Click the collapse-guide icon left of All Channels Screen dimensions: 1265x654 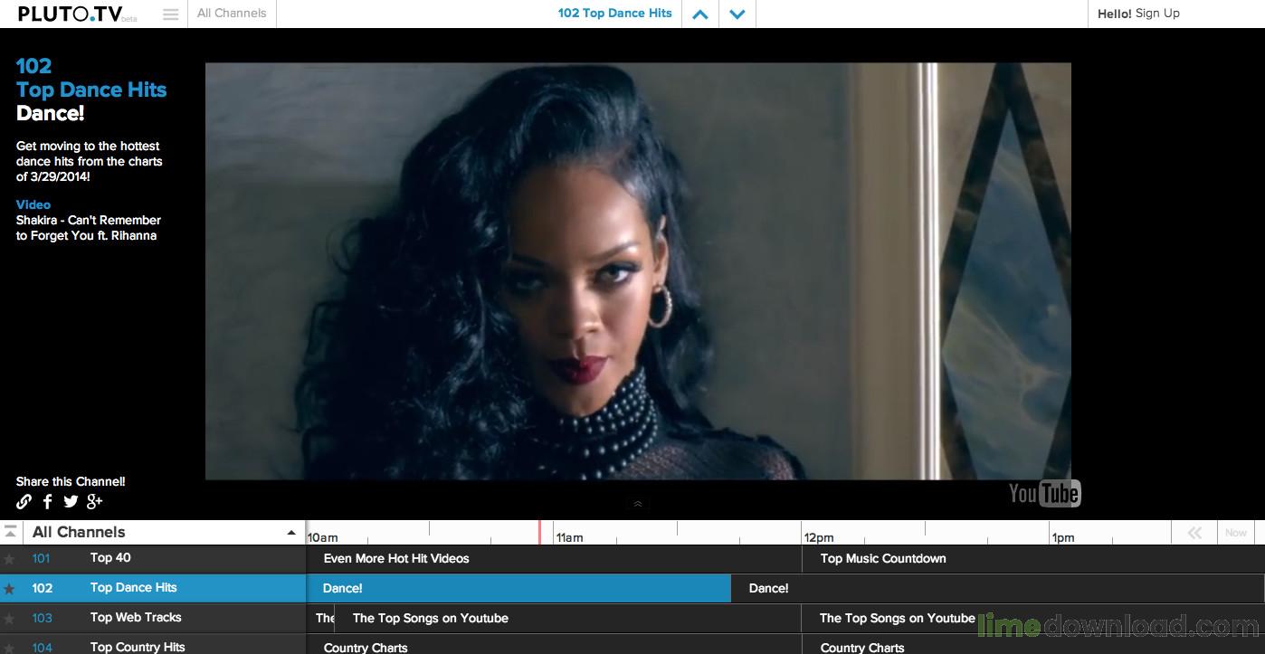tap(11, 532)
